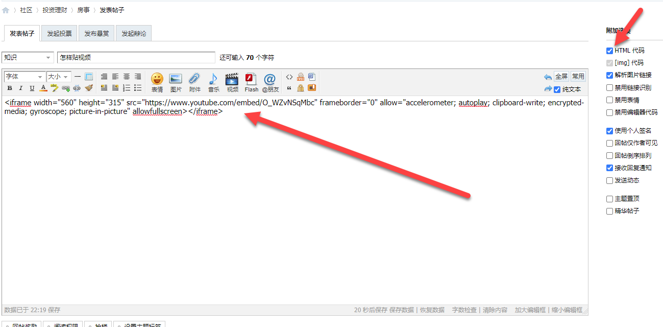Redo the last edit

548,89
